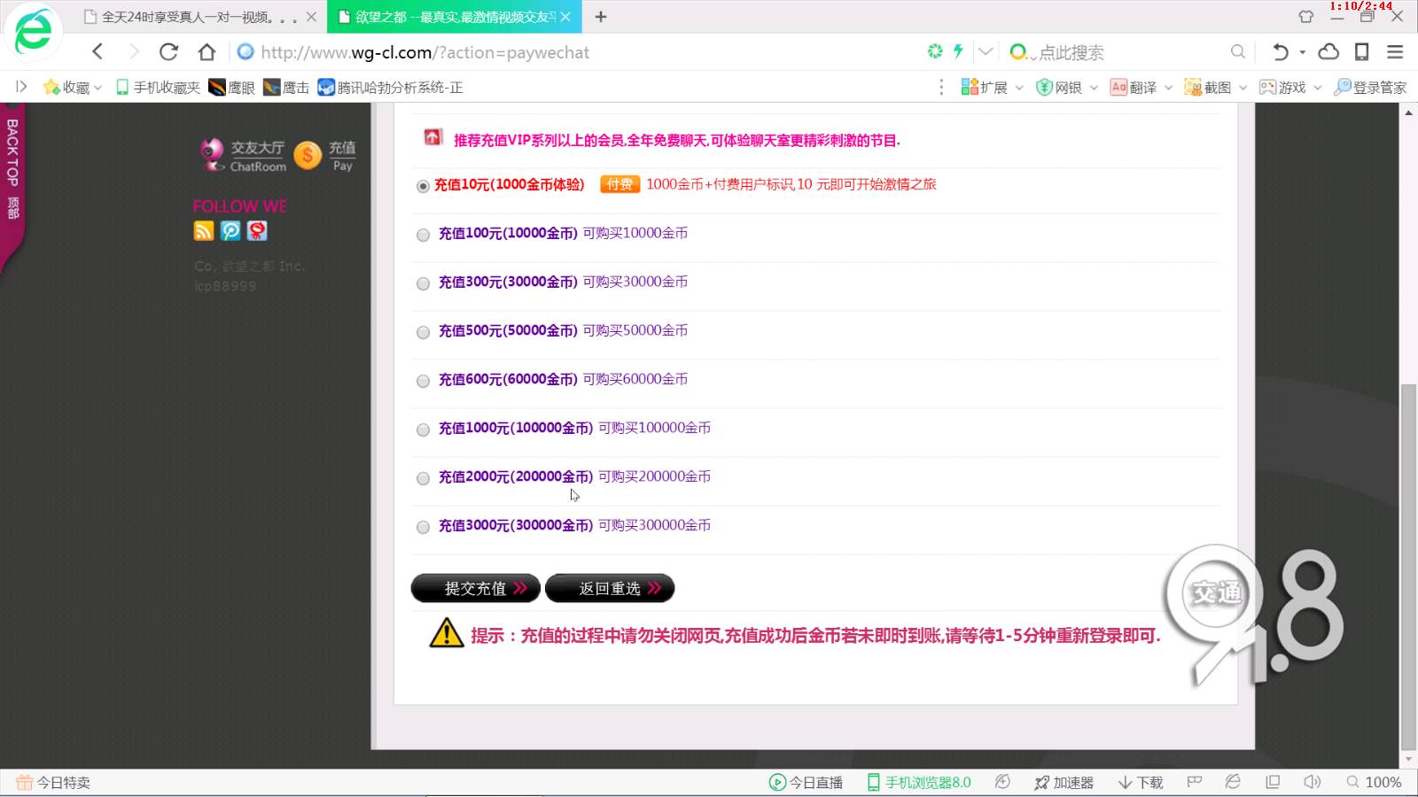1418x797 pixels.
Task: Click the 充值 Pay coin icon
Action: coord(308,156)
